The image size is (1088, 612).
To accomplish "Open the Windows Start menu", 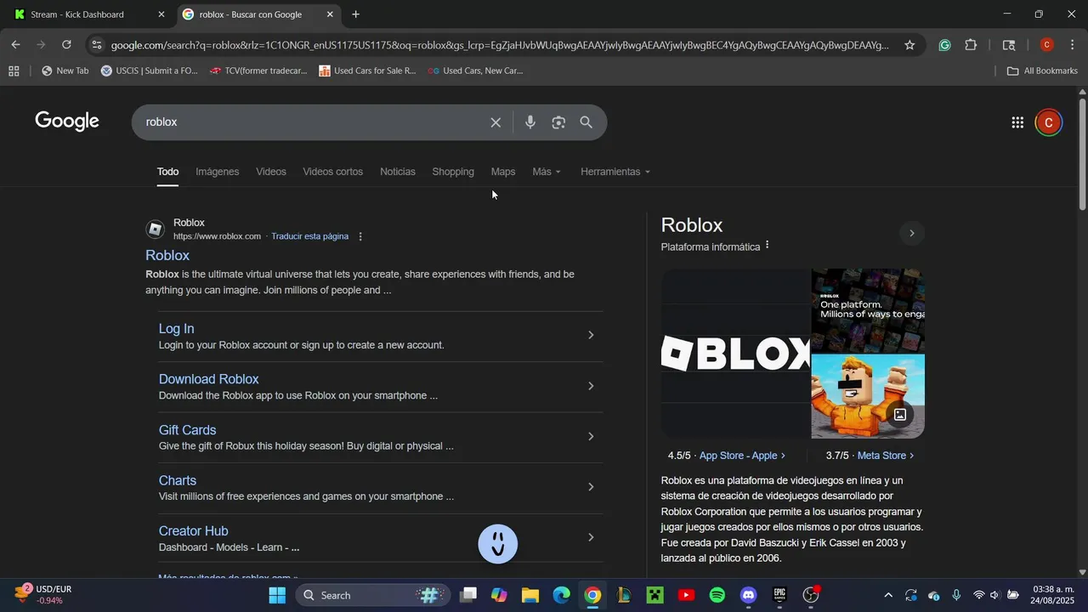I will (277, 595).
